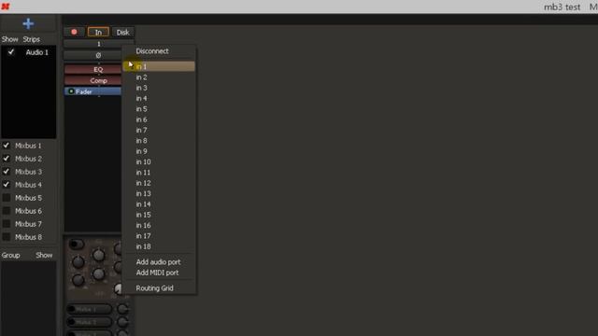Select input in 18
This screenshot has height=336, width=598.
pyautogui.click(x=160, y=246)
